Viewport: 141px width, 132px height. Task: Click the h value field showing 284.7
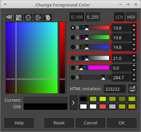122,78
